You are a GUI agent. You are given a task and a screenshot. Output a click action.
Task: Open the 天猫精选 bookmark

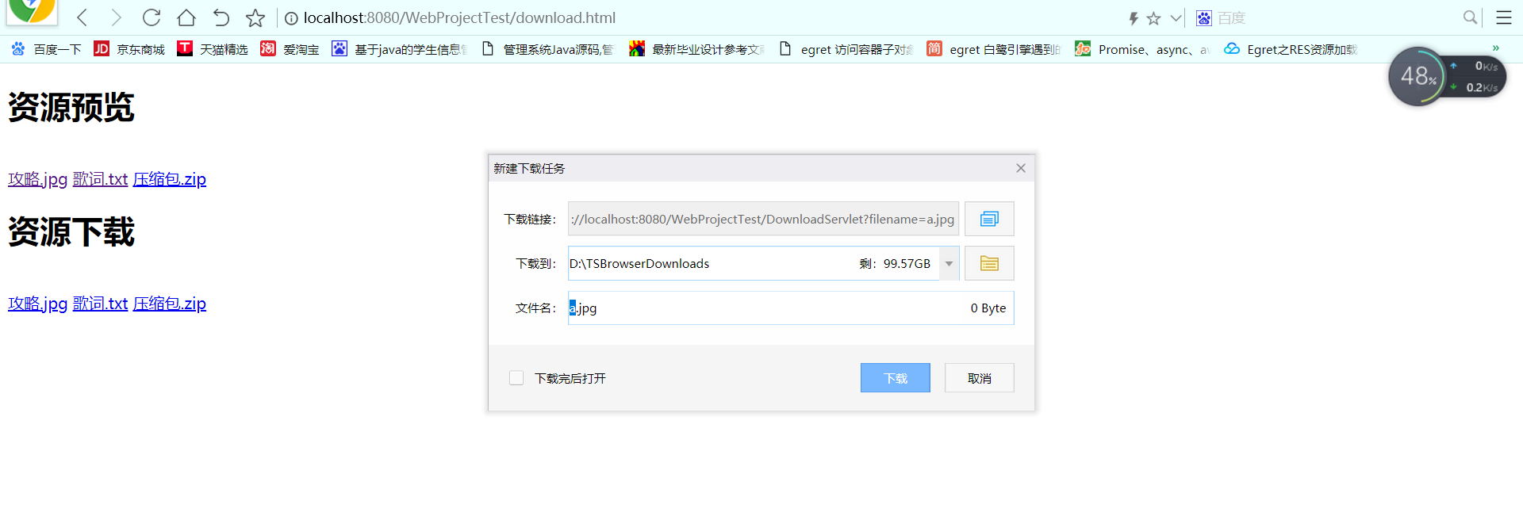[x=213, y=49]
